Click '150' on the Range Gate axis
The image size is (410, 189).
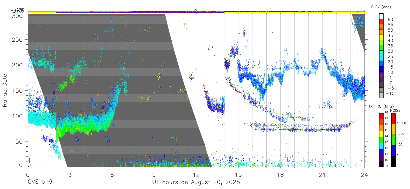18,90
